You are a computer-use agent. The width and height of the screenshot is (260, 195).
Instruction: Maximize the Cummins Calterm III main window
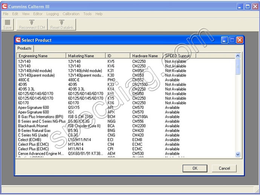point(248,6)
